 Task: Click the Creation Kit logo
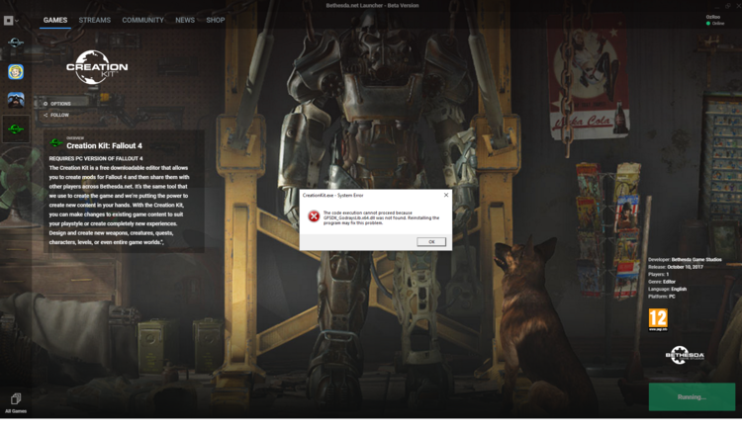point(97,67)
